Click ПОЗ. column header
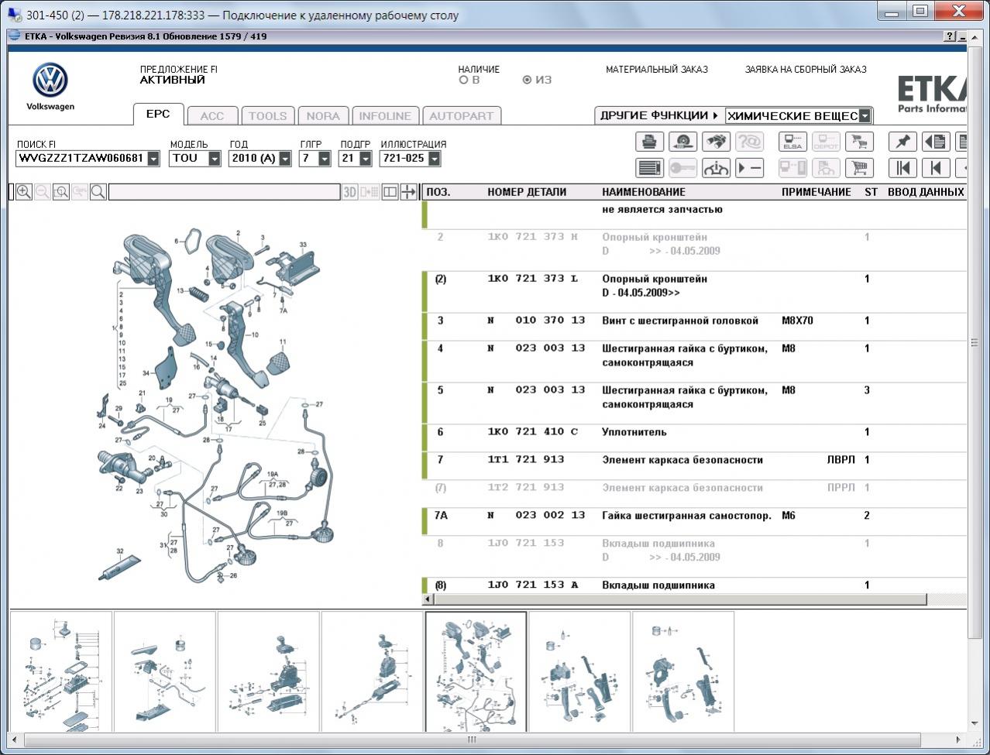Image resolution: width=990 pixels, height=755 pixels. pyautogui.click(x=438, y=192)
